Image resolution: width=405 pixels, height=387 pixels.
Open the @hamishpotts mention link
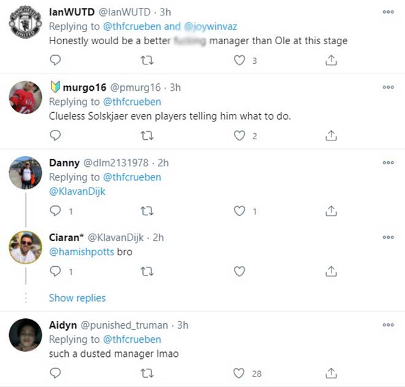point(81,252)
